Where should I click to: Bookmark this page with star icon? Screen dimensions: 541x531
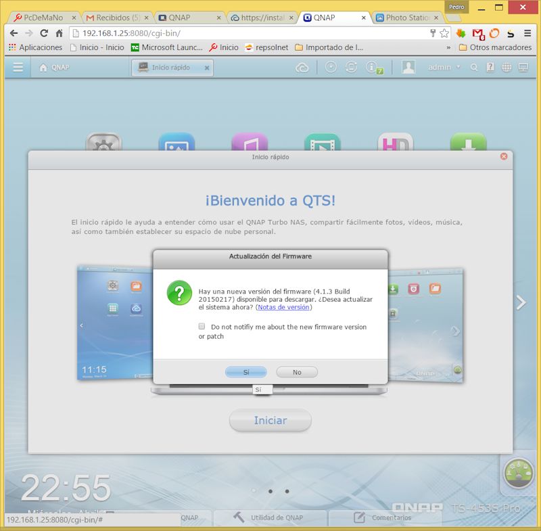pos(444,33)
